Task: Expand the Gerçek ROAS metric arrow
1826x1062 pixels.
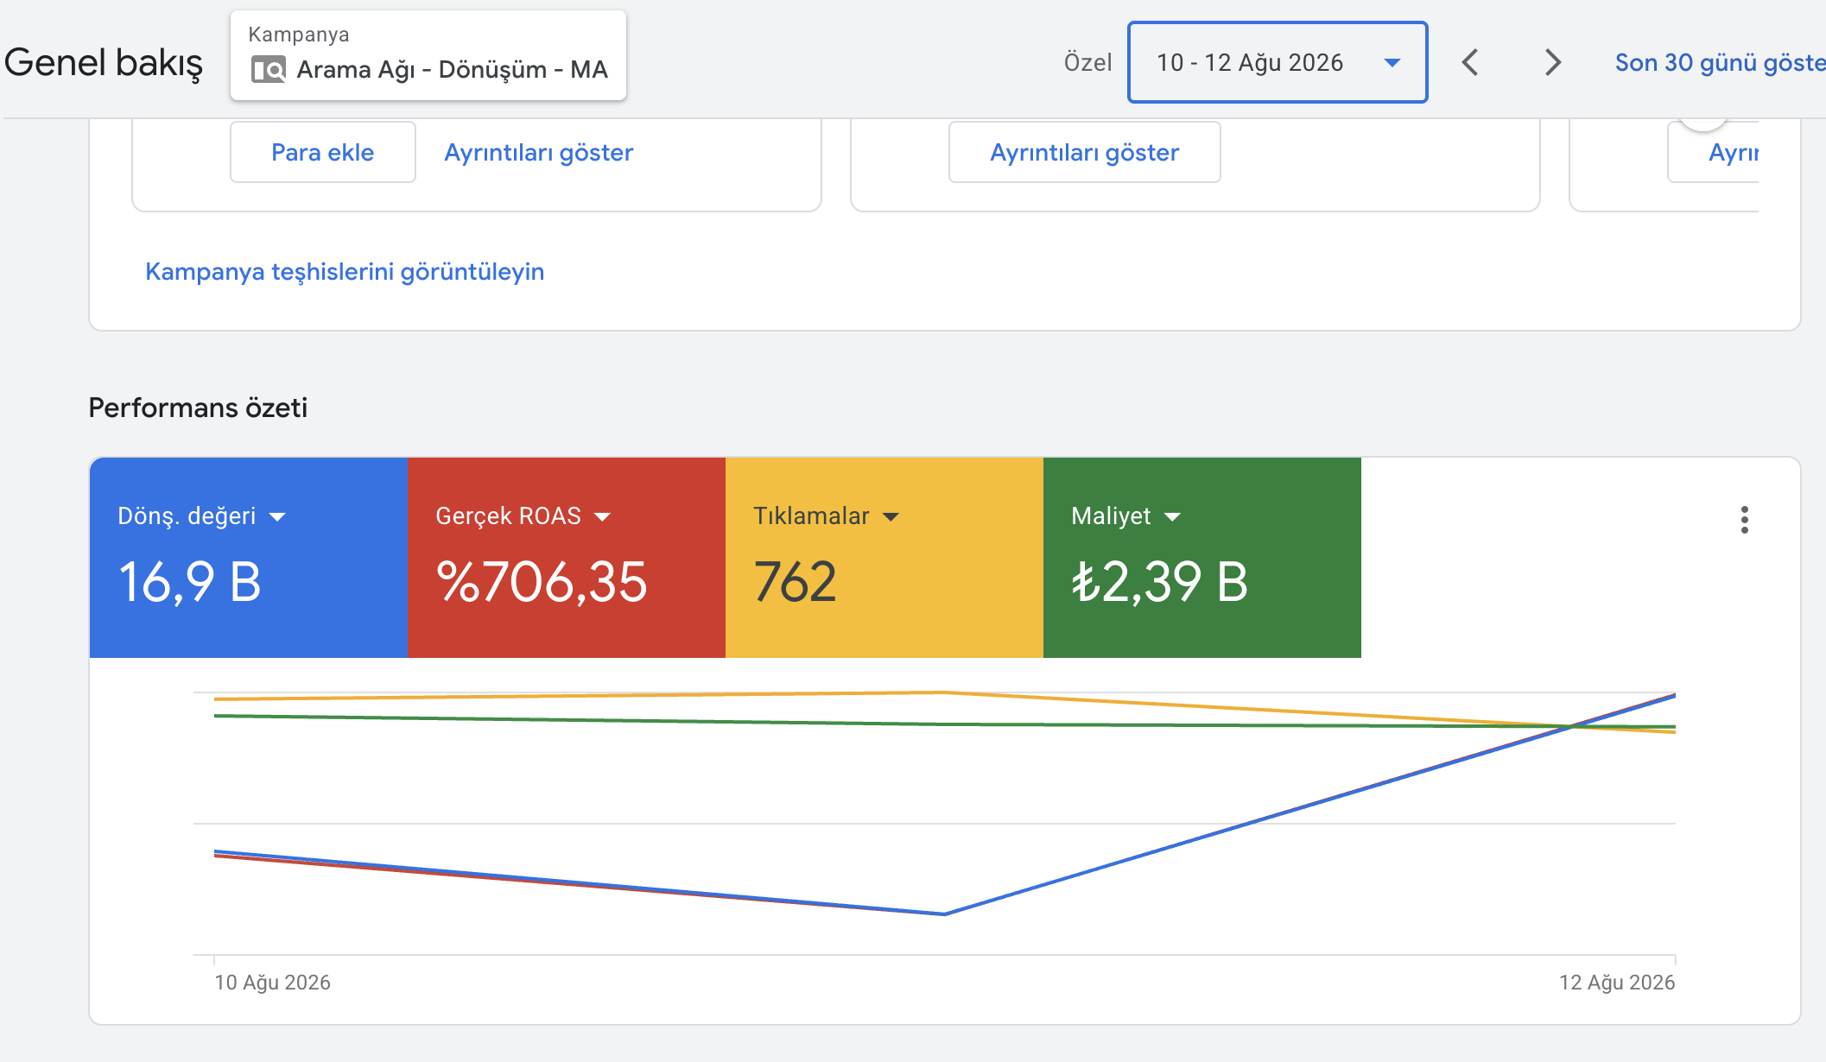Action: [x=603, y=517]
